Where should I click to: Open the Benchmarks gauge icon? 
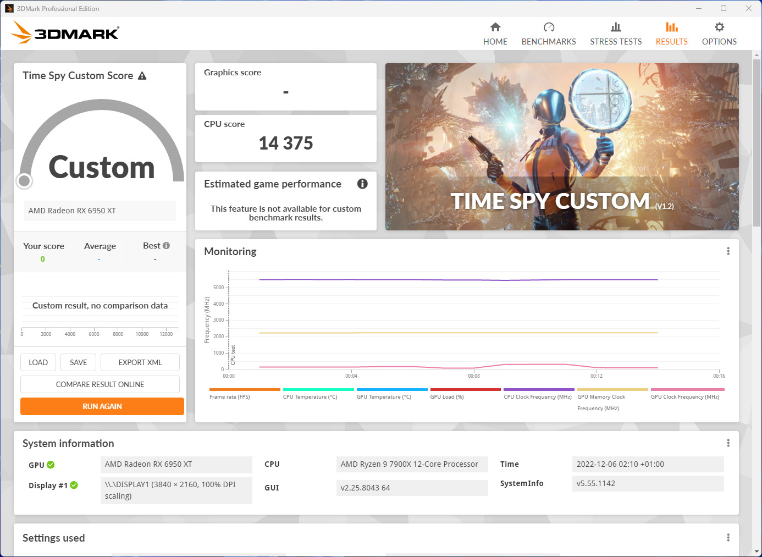(549, 27)
